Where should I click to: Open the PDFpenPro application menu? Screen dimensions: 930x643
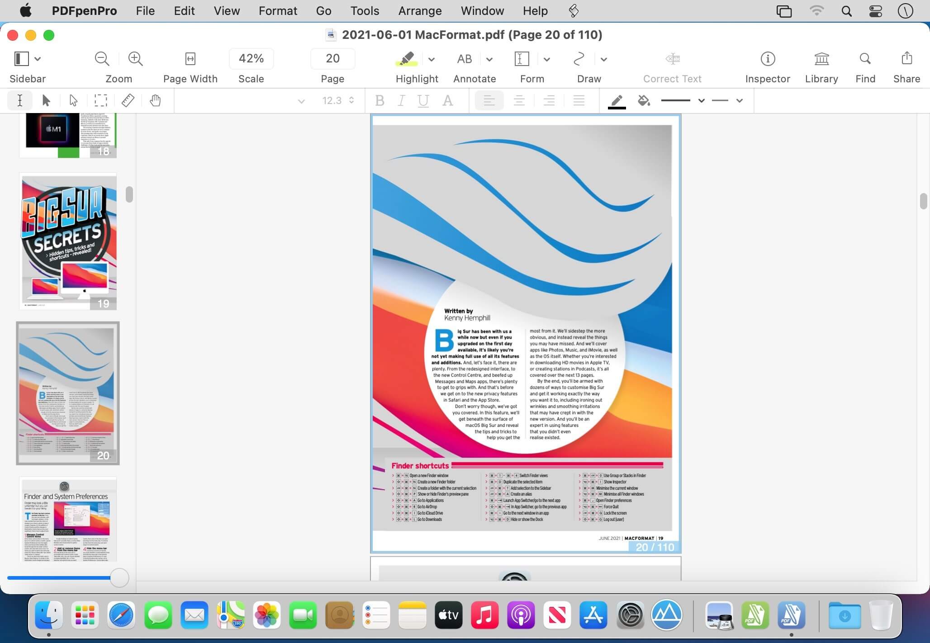point(84,11)
